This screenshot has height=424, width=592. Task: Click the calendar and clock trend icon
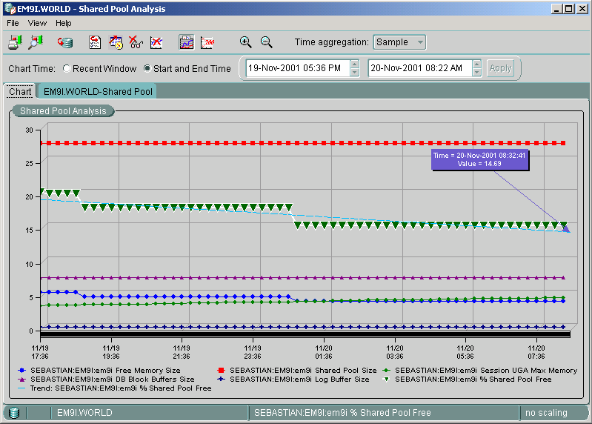[x=116, y=42]
